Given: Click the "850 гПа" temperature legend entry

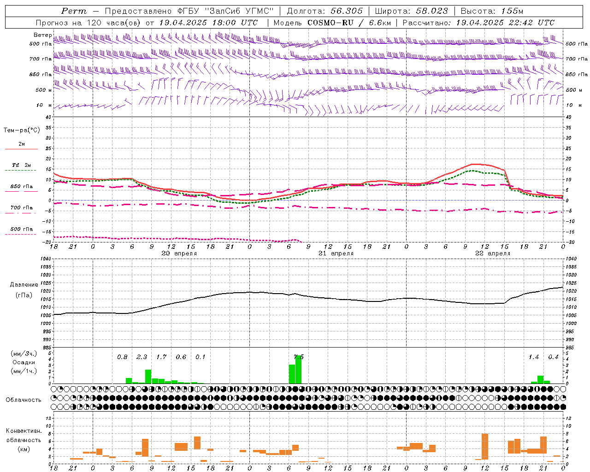Looking at the screenshot, I should click(21, 187).
